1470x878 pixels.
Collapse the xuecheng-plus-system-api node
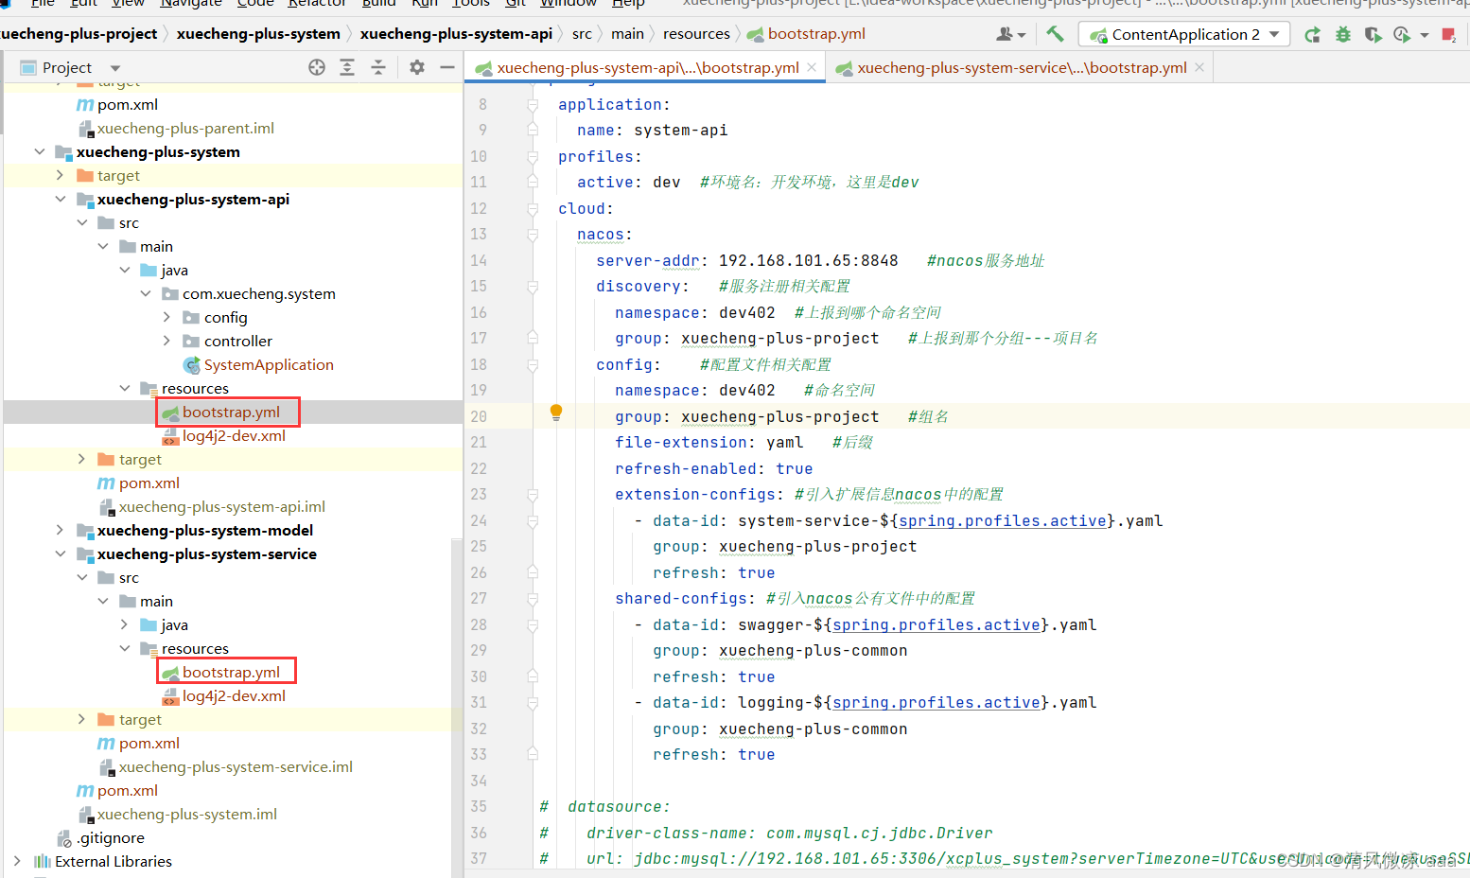(61, 200)
